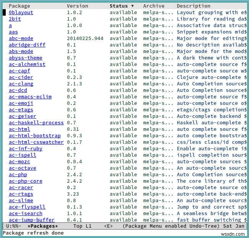Image resolution: width=249 pixels, height=238 pixels.
Task: Open the ac-octave package link
Action: coord(23,168)
